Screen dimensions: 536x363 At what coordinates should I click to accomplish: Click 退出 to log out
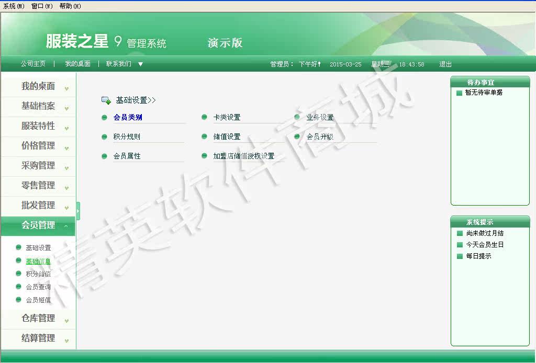click(445, 64)
